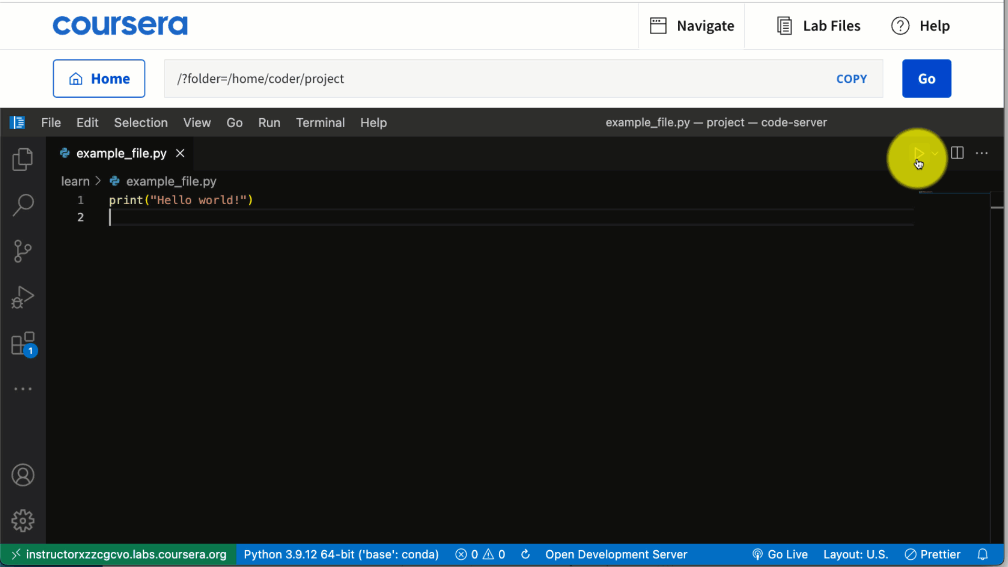Click the example_file.py breadcrumb
Image resolution: width=1008 pixels, height=567 pixels.
(x=171, y=181)
